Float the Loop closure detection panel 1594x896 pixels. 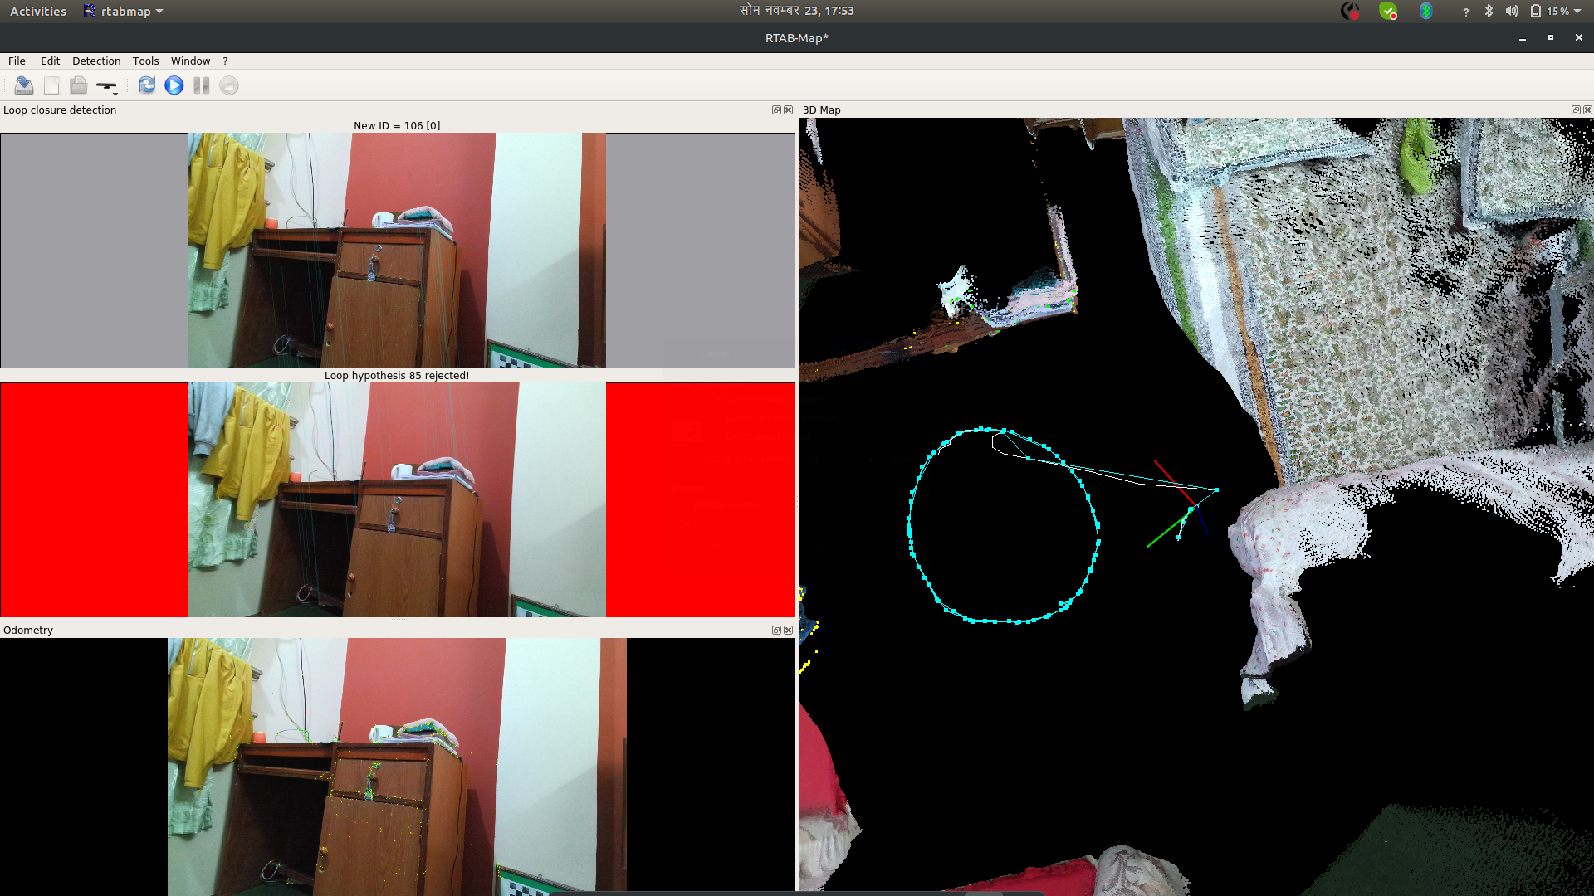coord(776,110)
